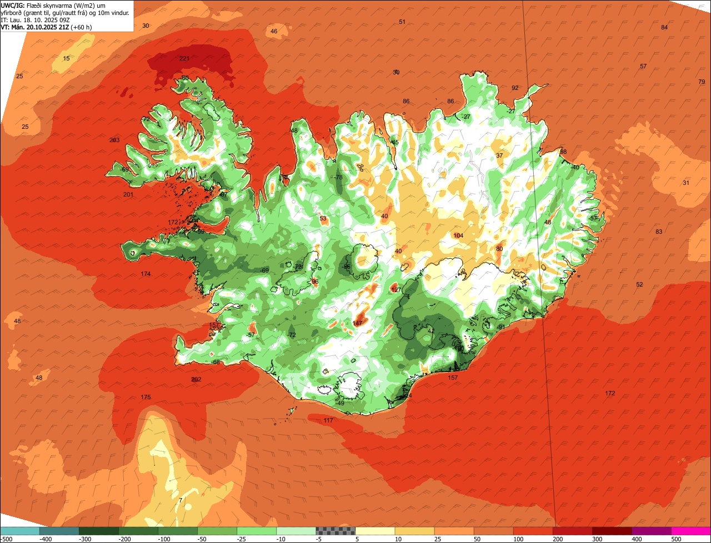Screen dimensions: 711x543
Task: Click the legend swatch between -25 and -10
Action: 257,531
